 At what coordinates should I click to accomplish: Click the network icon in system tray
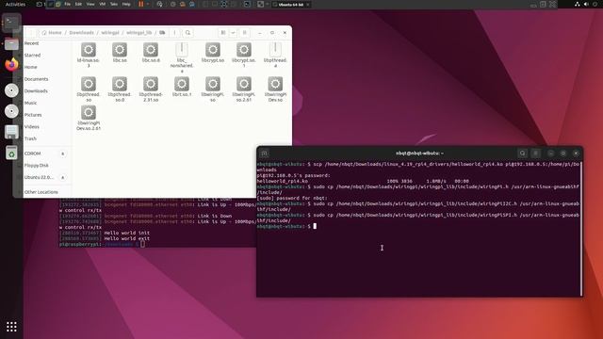tap(578, 4)
